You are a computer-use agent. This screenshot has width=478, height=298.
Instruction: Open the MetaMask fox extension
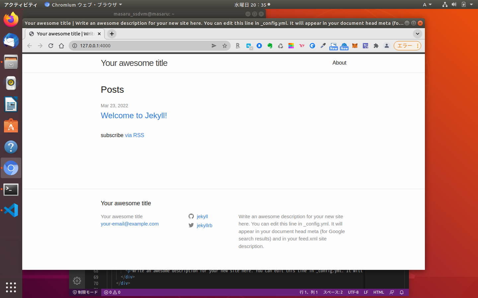[355, 46]
